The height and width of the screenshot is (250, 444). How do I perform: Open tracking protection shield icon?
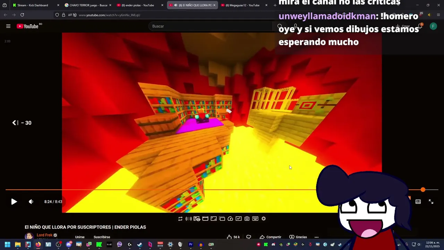click(57, 15)
